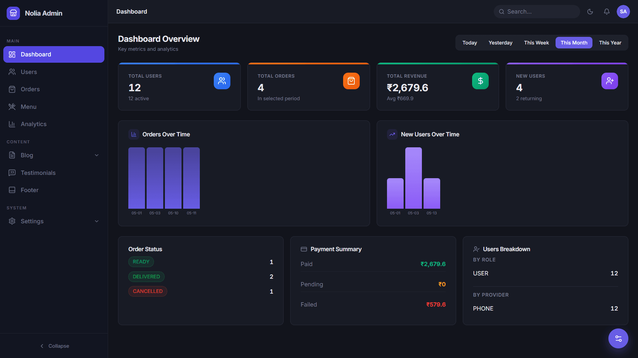Click the New Users add-person icon
Image resolution: width=638 pixels, height=358 pixels.
tap(610, 81)
